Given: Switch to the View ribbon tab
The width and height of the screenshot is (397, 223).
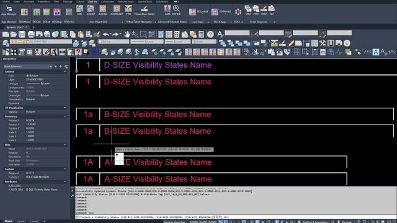Looking at the screenshot, I should pyautogui.click(x=56, y=1).
